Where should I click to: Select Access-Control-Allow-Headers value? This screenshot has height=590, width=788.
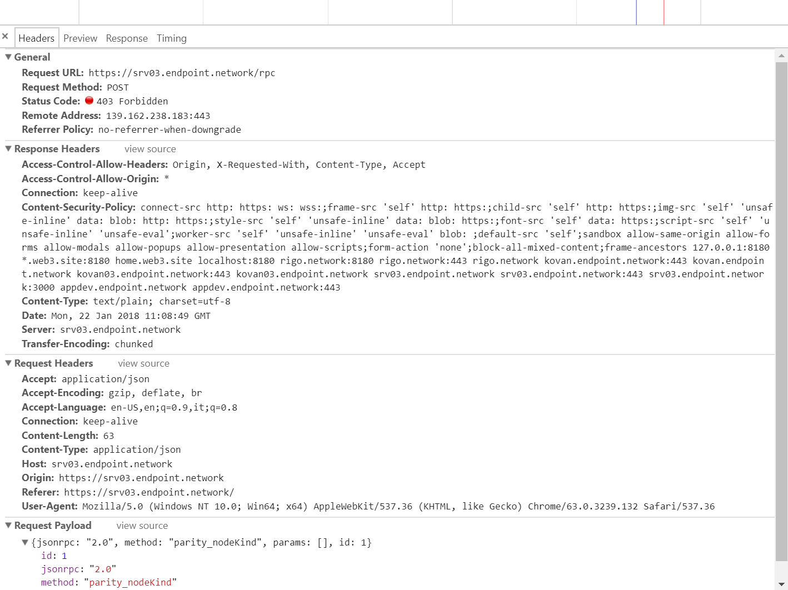coord(299,164)
